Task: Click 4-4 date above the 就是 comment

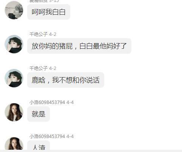Action: coord(70,102)
